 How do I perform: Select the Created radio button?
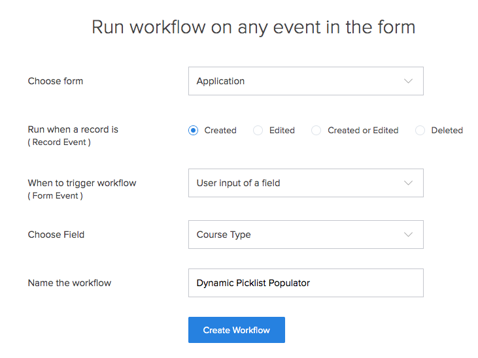click(x=194, y=131)
